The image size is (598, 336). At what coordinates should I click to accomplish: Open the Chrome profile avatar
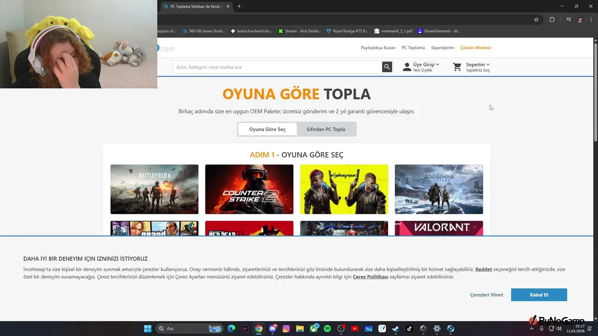coord(580,20)
